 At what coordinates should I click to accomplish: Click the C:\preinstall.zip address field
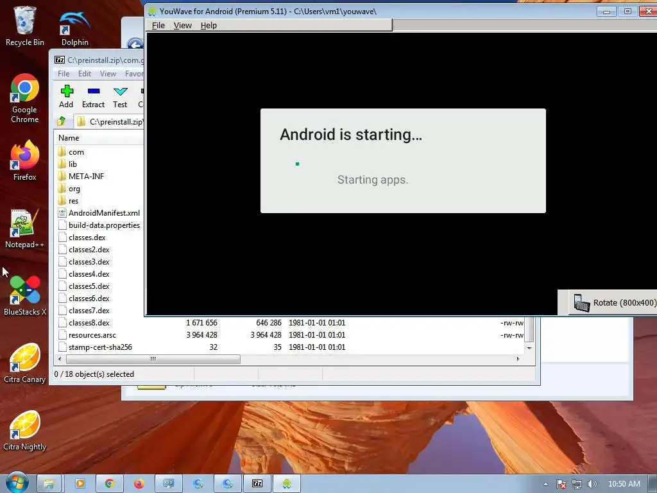coord(109,121)
